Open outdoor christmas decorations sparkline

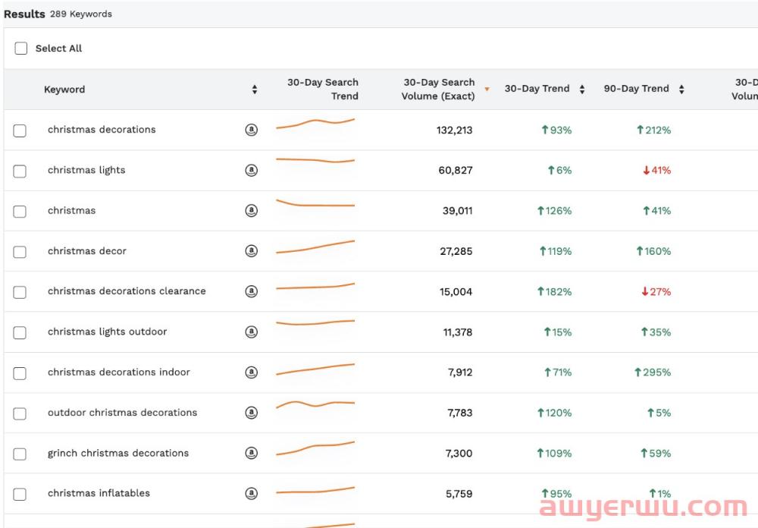pos(315,404)
